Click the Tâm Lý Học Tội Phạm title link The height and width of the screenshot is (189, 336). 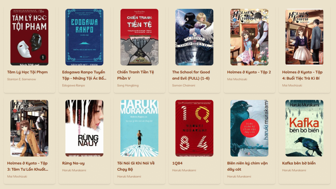[x=28, y=72]
